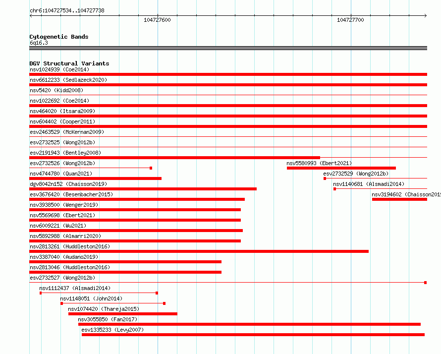The image size is (441, 354).
Task: Open nsv1140681 (Alsmadi2014) variant
Action: pos(369,184)
